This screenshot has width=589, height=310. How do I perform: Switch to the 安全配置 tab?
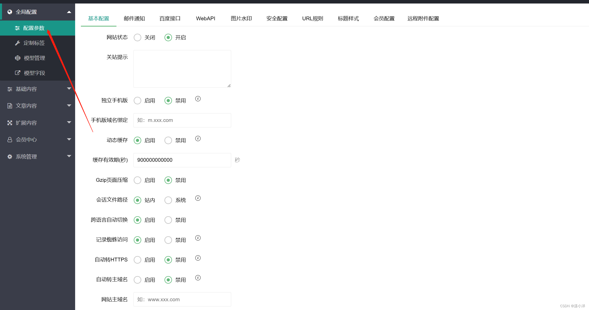(x=277, y=18)
